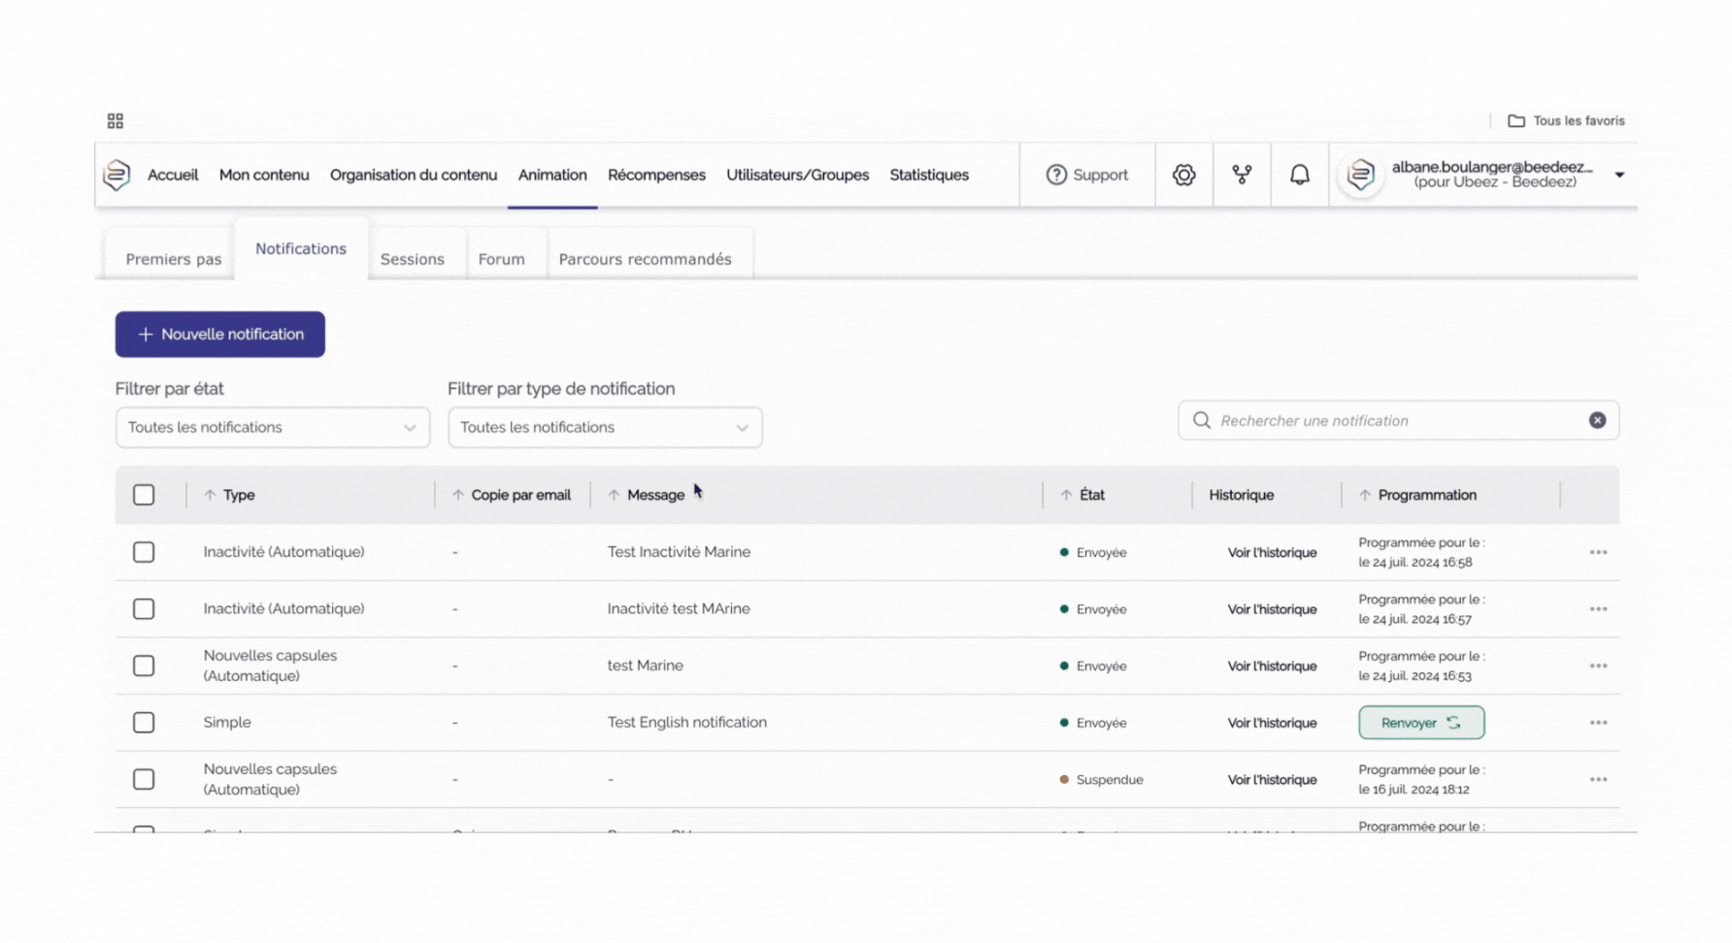Click the Nouvelle notification button
Image resolution: width=1732 pixels, height=943 pixels.
pyautogui.click(x=220, y=334)
